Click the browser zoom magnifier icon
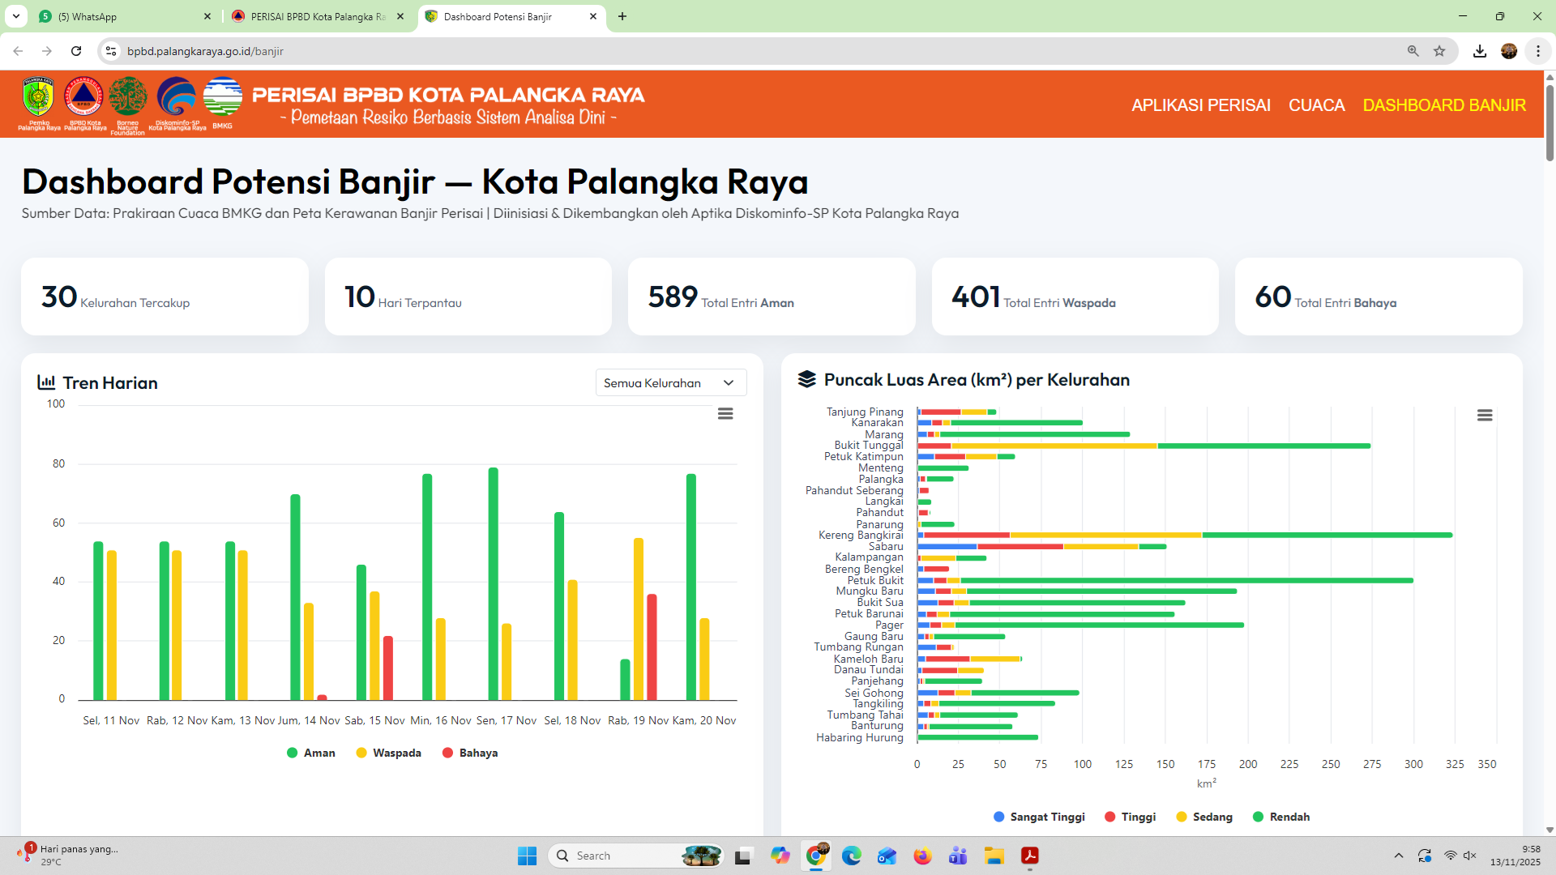The height and width of the screenshot is (875, 1556). coord(1413,51)
